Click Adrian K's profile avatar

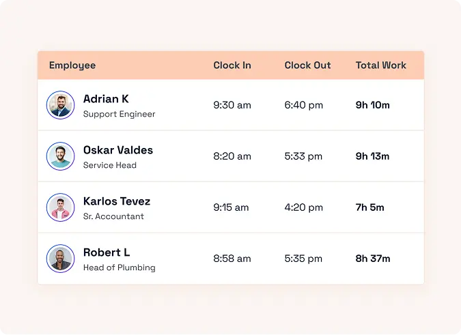pyautogui.click(x=60, y=105)
